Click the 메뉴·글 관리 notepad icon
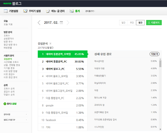 [x=48, y=11]
